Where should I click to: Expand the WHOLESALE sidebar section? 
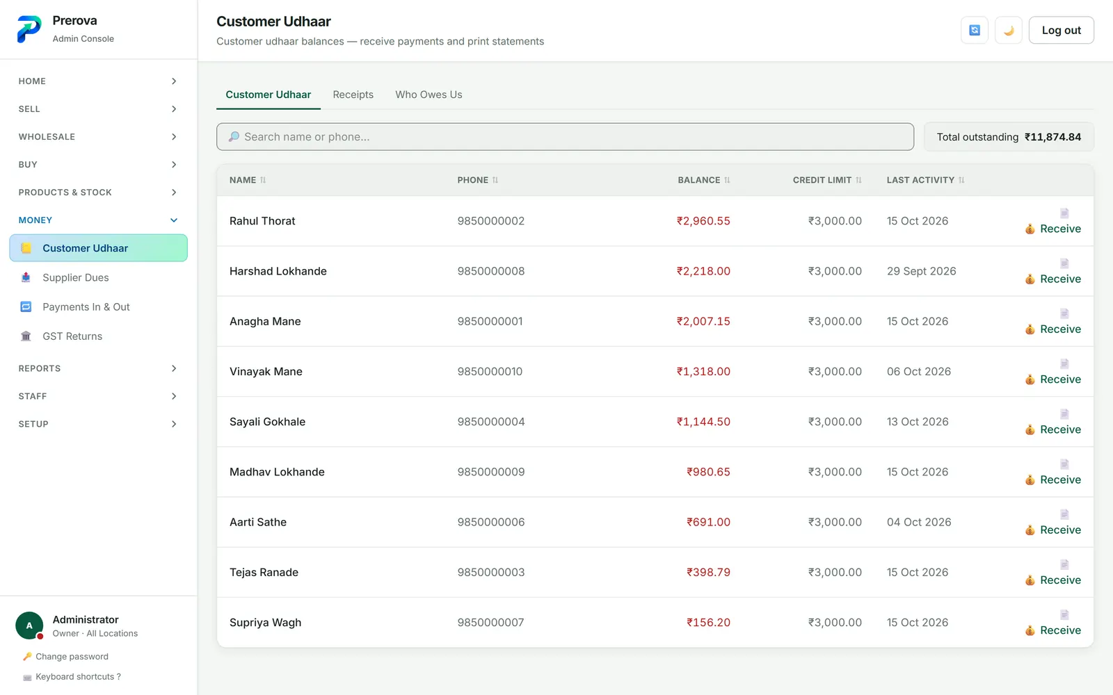98,137
